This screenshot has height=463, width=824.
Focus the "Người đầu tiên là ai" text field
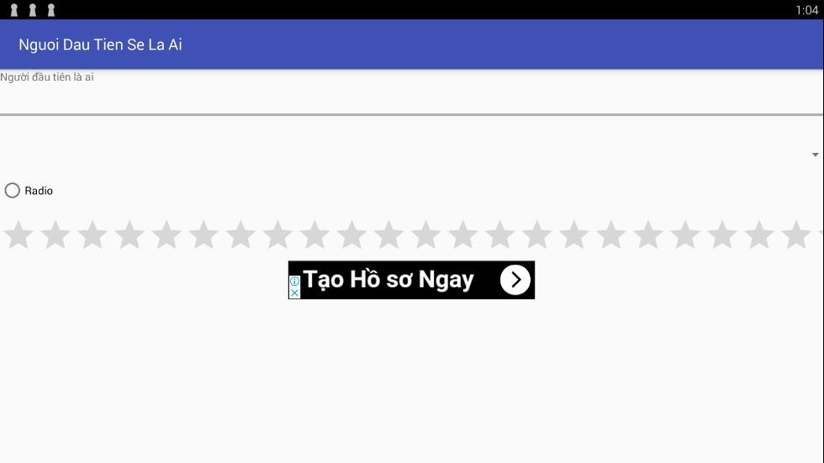tap(412, 92)
